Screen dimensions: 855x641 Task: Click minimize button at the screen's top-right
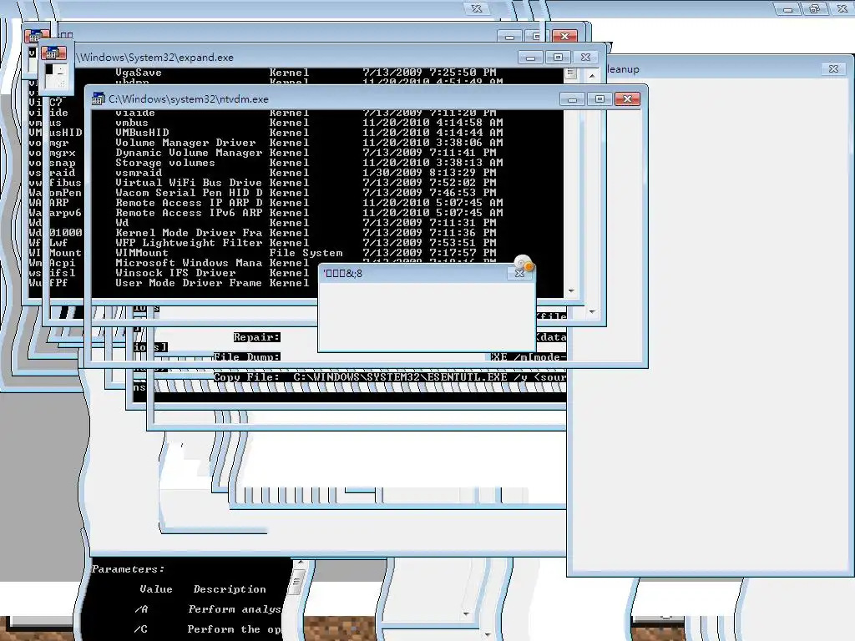(x=787, y=8)
